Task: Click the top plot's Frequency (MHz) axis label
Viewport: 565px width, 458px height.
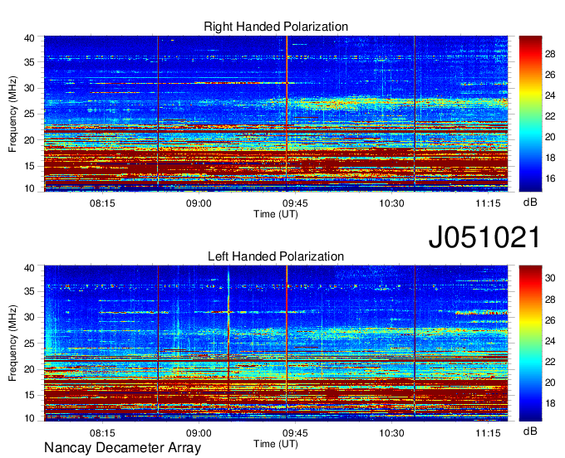Action: [12, 114]
